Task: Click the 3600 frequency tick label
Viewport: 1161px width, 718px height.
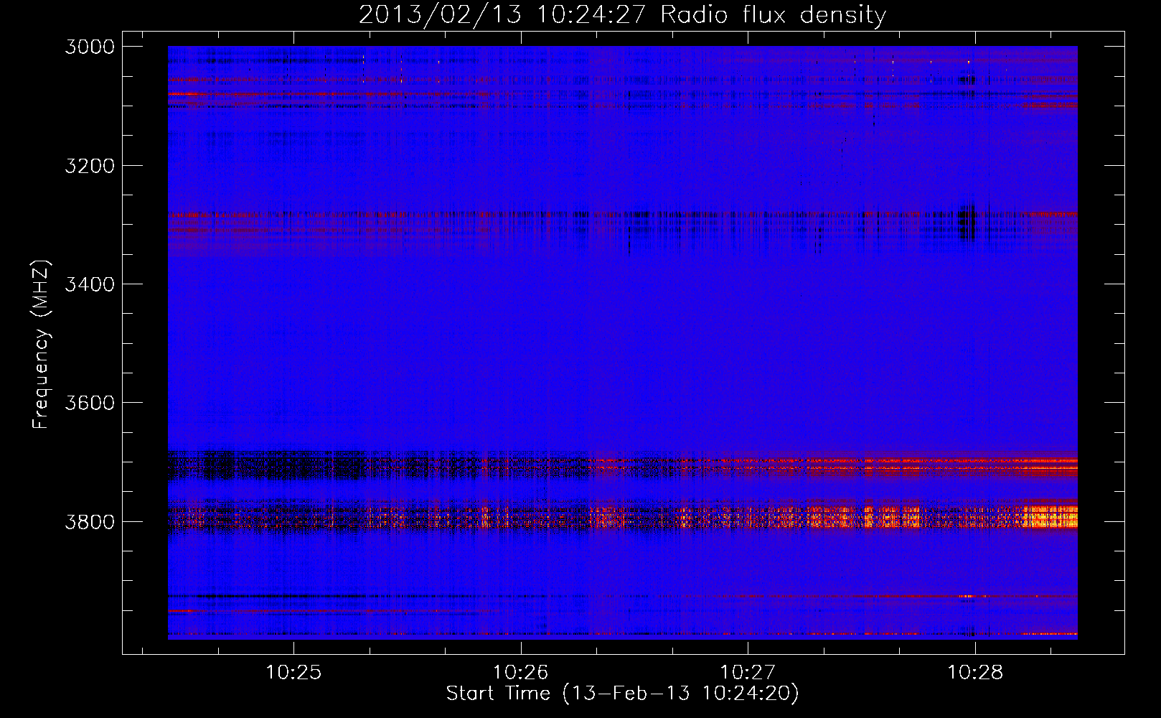Action: (90, 403)
